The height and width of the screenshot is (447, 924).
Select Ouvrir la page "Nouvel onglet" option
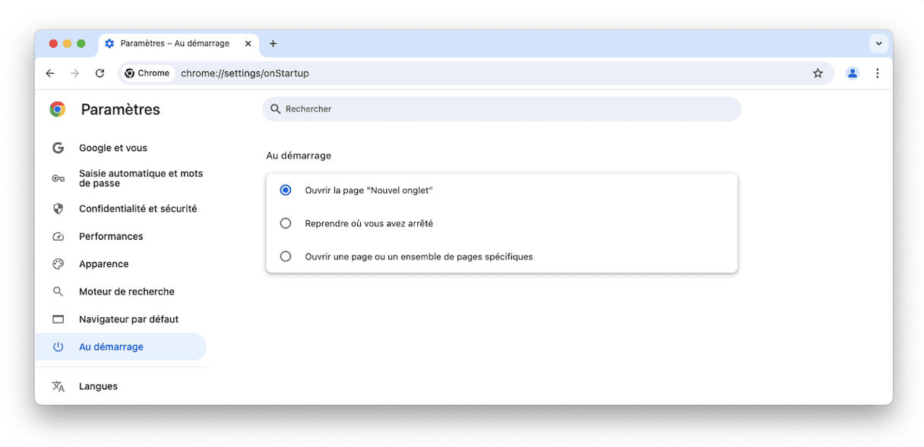(x=286, y=190)
